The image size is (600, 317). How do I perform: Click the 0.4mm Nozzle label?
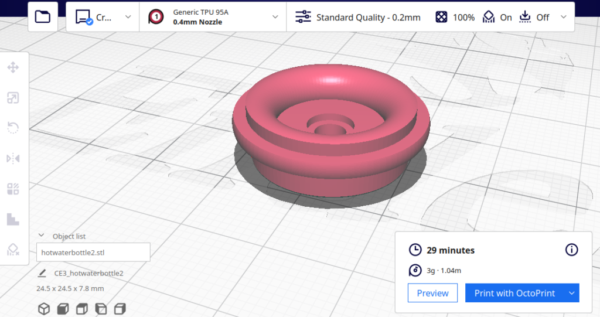(197, 22)
